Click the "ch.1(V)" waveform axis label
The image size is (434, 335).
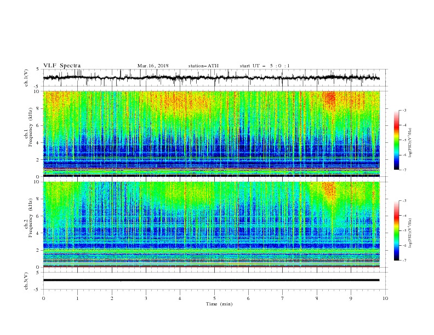click(x=26, y=78)
